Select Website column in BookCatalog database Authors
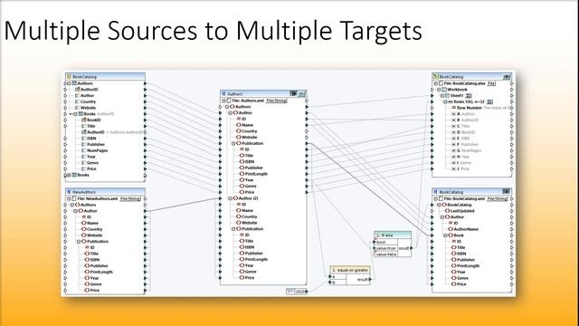This screenshot has height=326, width=579. [89, 108]
